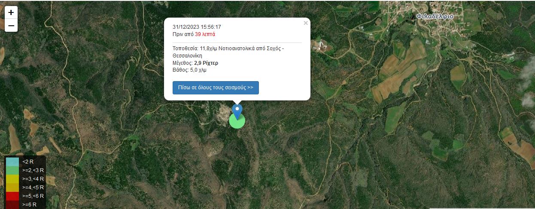Click the '<2 R' legend label text
The width and height of the screenshot is (535, 209).
pos(28,162)
